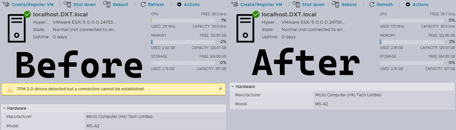
Task: Click Create/Register VM icon in Before screenshot
Action: point(5,4)
